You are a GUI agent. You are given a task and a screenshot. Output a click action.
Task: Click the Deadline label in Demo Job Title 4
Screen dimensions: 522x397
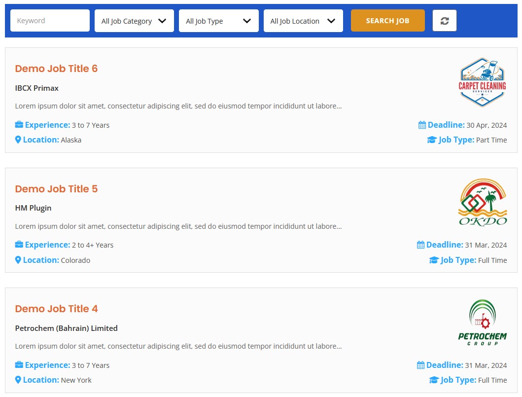coord(445,365)
